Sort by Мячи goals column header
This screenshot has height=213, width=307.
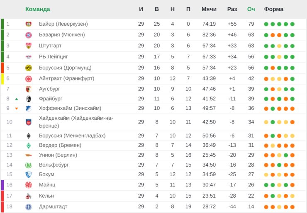[209, 9]
